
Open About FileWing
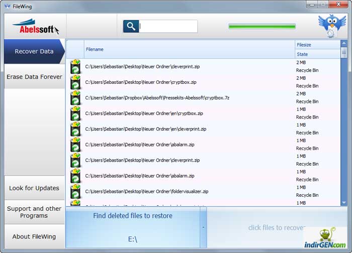click(x=34, y=236)
